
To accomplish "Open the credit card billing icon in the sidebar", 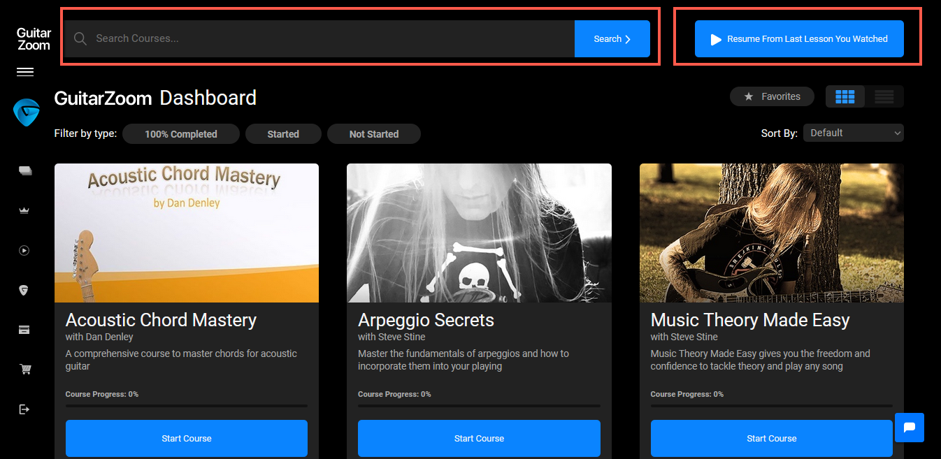I will [24, 330].
